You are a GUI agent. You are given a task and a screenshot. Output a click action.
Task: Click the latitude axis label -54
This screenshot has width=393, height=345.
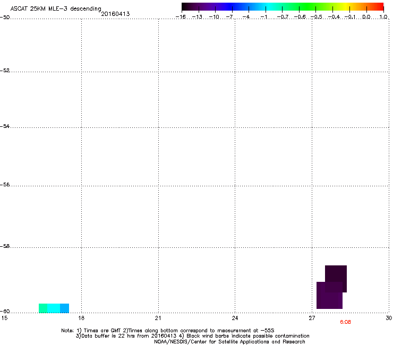tap(5, 126)
